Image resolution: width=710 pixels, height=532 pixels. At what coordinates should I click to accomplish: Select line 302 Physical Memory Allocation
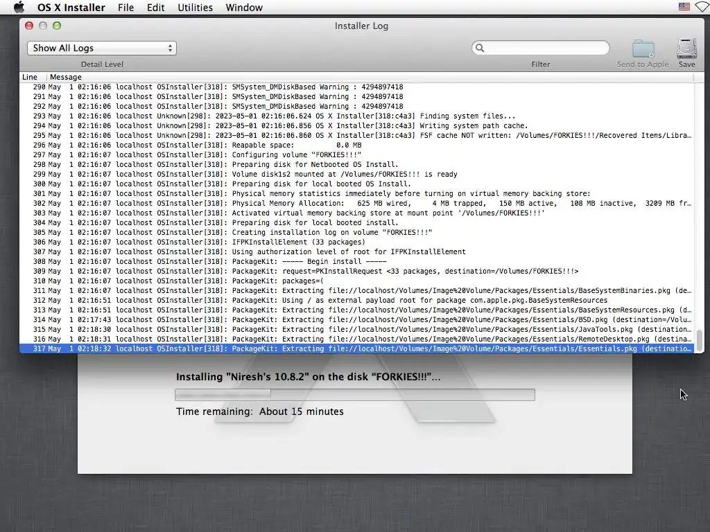pos(356,204)
